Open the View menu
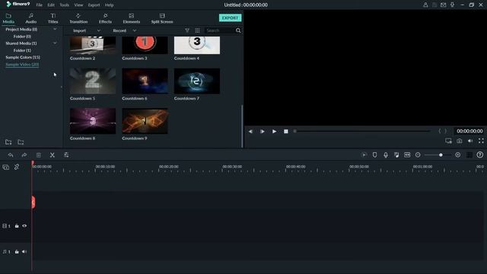The width and height of the screenshot is (487, 274). (78, 5)
